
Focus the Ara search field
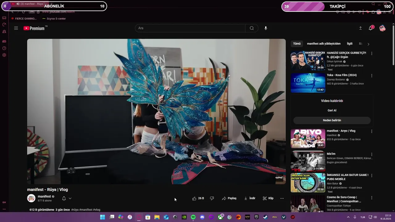[x=190, y=28]
